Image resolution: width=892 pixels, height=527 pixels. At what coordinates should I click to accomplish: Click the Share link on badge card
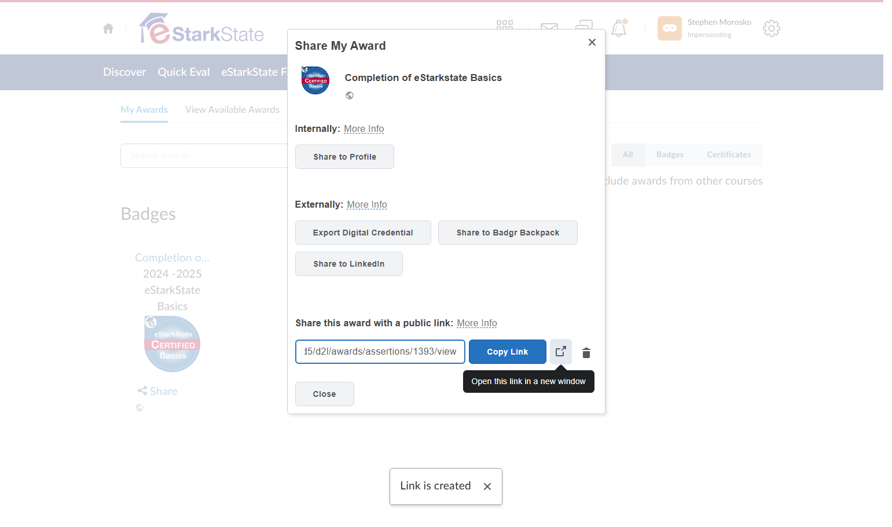point(157,392)
